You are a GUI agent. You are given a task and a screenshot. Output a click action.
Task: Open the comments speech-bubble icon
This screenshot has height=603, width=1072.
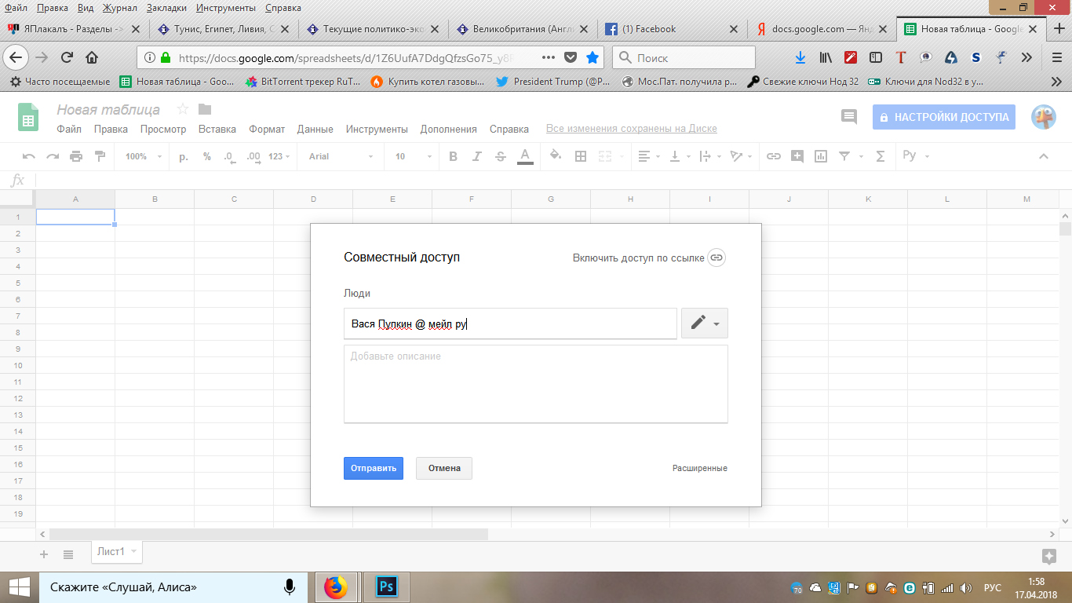(848, 117)
